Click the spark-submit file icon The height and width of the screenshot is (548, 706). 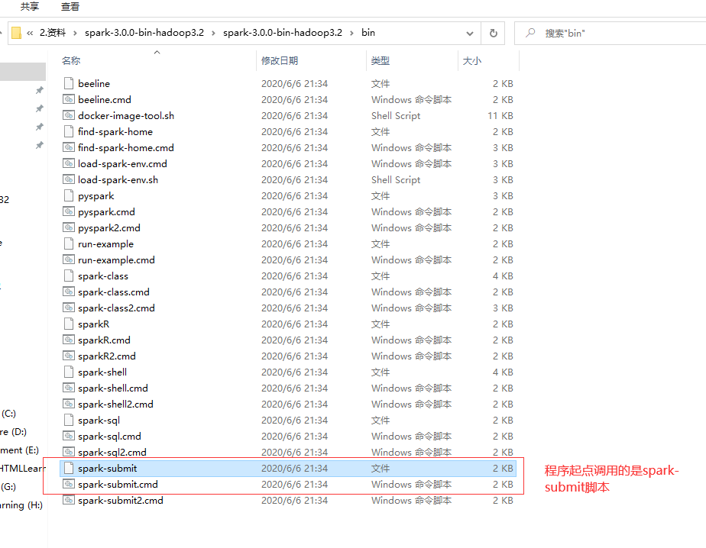click(x=69, y=468)
